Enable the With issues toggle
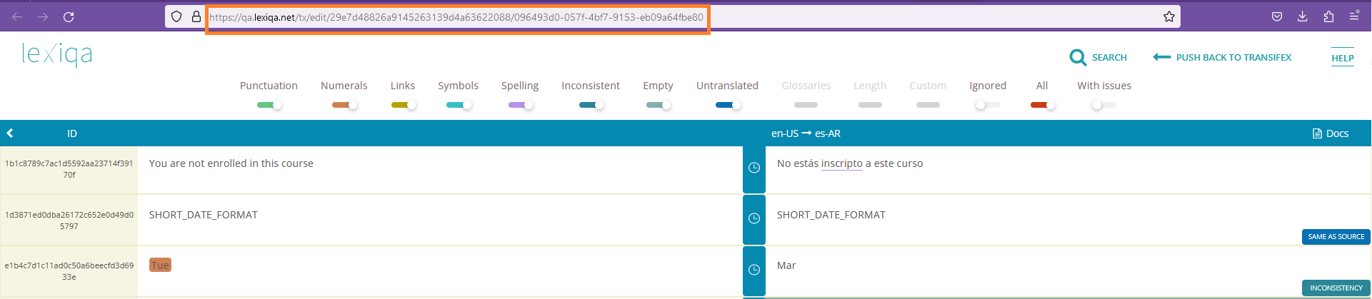1372x299 pixels. click(1103, 105)
